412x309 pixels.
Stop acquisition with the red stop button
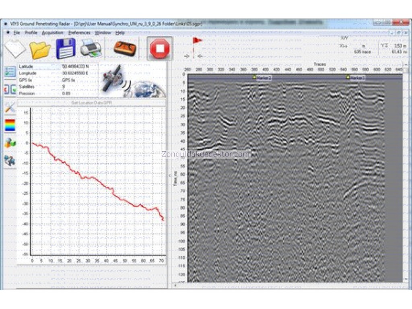159,48
